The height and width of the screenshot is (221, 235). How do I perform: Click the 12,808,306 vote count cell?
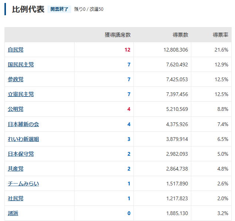[x=176, y=50]
